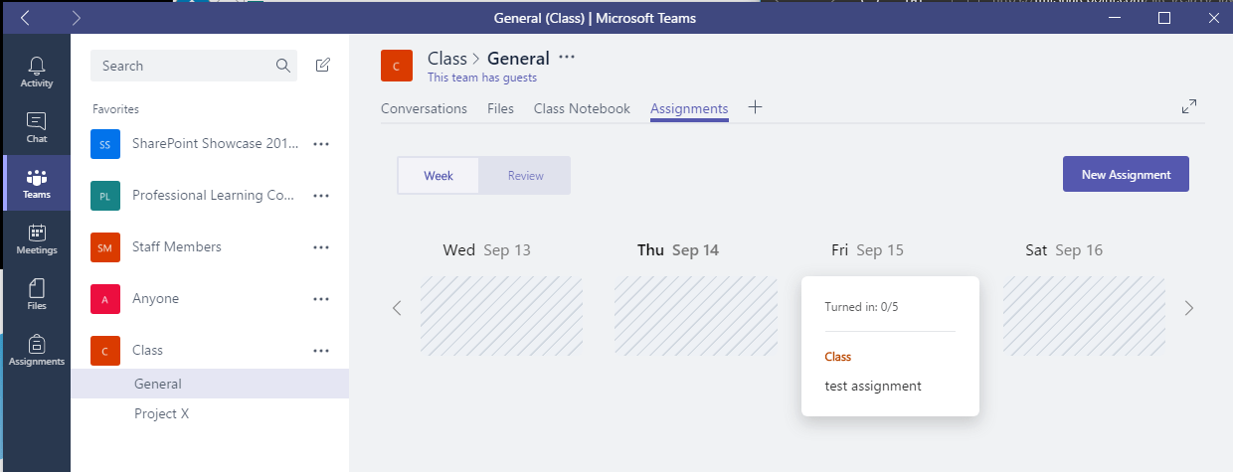This screenshot has height=472, width=1233.
Task: Open the Meetings section
Action: [x=37, y=239]
